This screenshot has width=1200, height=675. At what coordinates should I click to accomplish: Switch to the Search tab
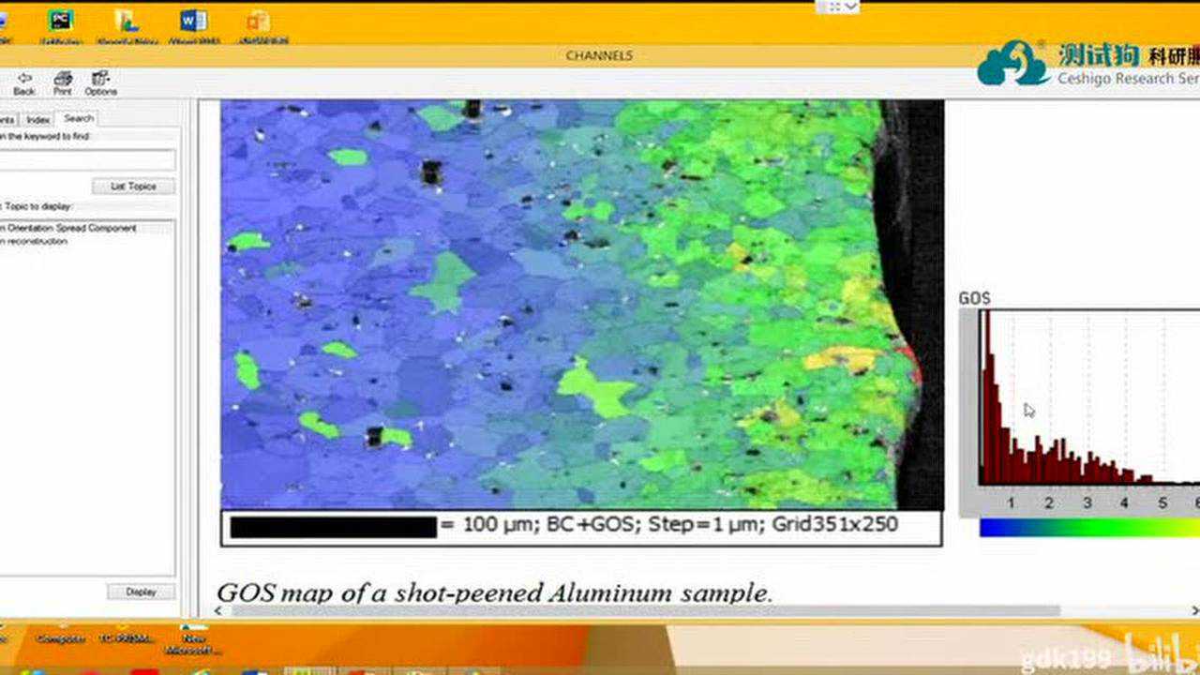click(x=79, y=118)
